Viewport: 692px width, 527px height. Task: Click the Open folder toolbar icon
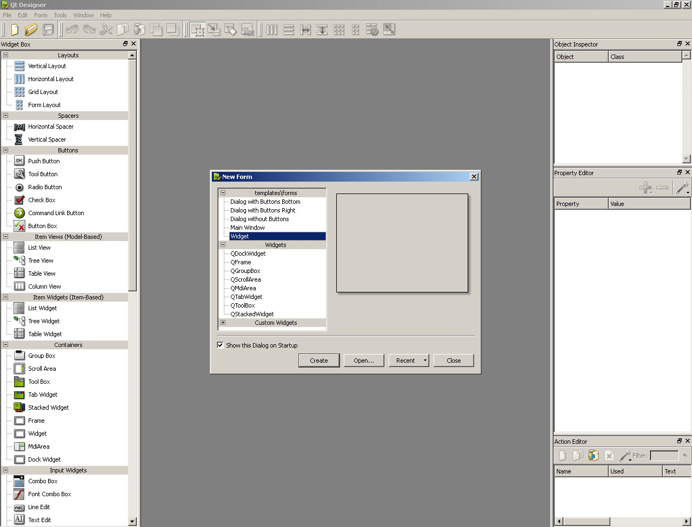[31, 30]
